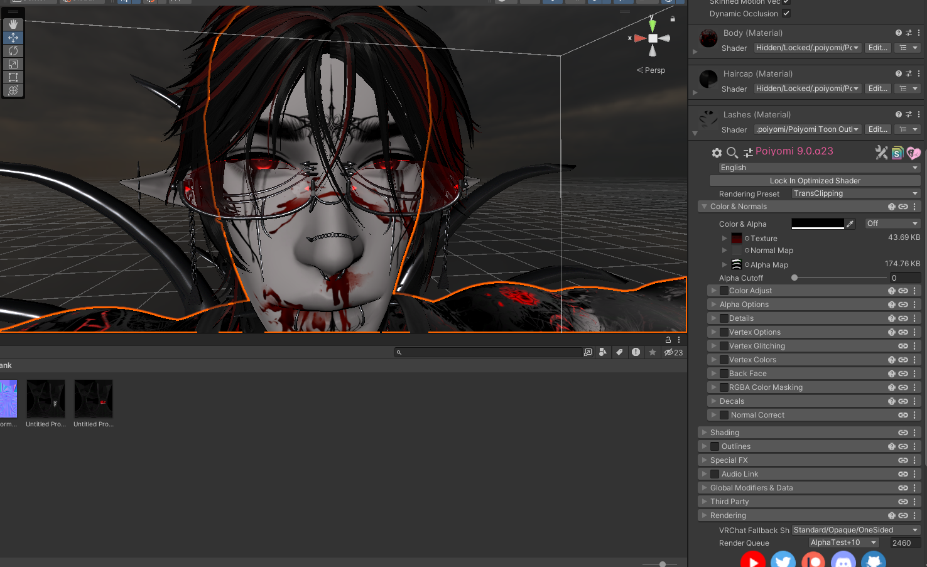Enable Color Adjust checkbox
This screenshot has width=927, height=567.
(x=724, y=291)
